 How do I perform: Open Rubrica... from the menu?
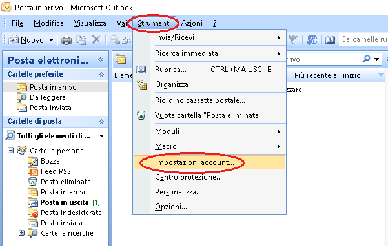[x=209, y=70]
